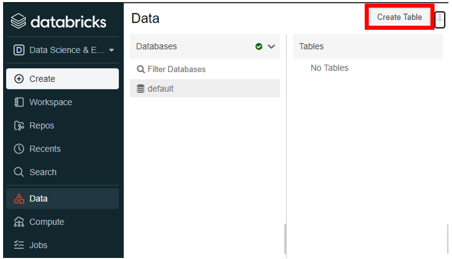Image resolution: width=452 pixels, height=259 pixels.
Task: Click the Recents clock icon
Action: 19,149
